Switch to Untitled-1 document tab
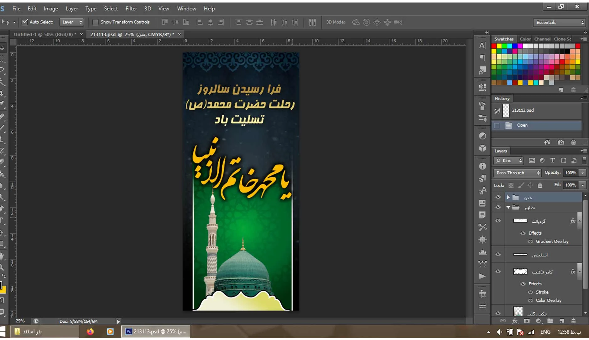The width and height of the screenshot is (589, 340). pyautogui.click(x=45, y=34)
